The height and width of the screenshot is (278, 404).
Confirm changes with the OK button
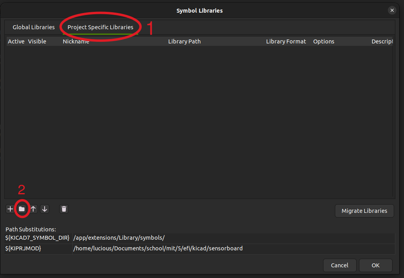[x=375, y=265]
